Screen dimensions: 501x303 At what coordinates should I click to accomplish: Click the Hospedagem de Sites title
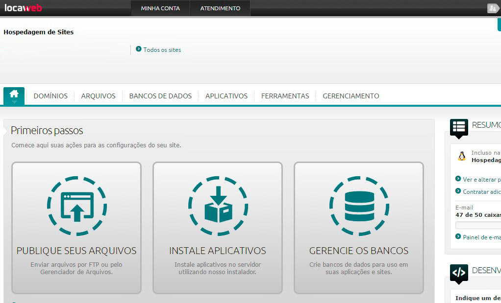pyautogui.click(x=39, y=32)
